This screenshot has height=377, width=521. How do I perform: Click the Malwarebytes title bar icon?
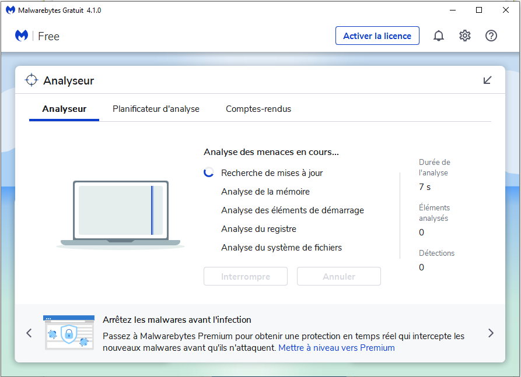point(11,10)
